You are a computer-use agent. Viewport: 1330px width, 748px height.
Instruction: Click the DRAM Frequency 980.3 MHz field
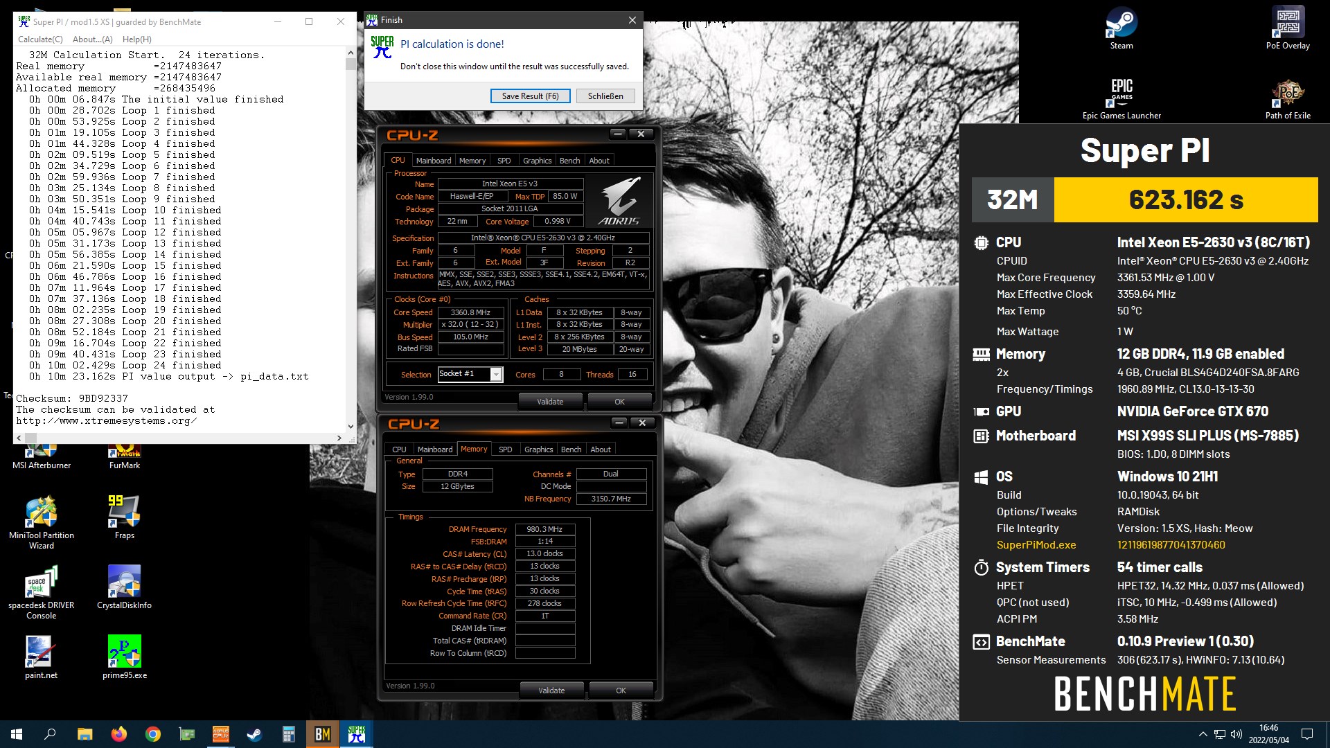click(x=545, y=529)
